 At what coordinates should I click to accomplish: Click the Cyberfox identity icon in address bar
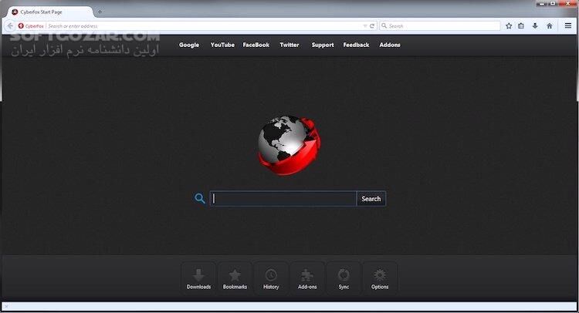(x=21, y=25)
